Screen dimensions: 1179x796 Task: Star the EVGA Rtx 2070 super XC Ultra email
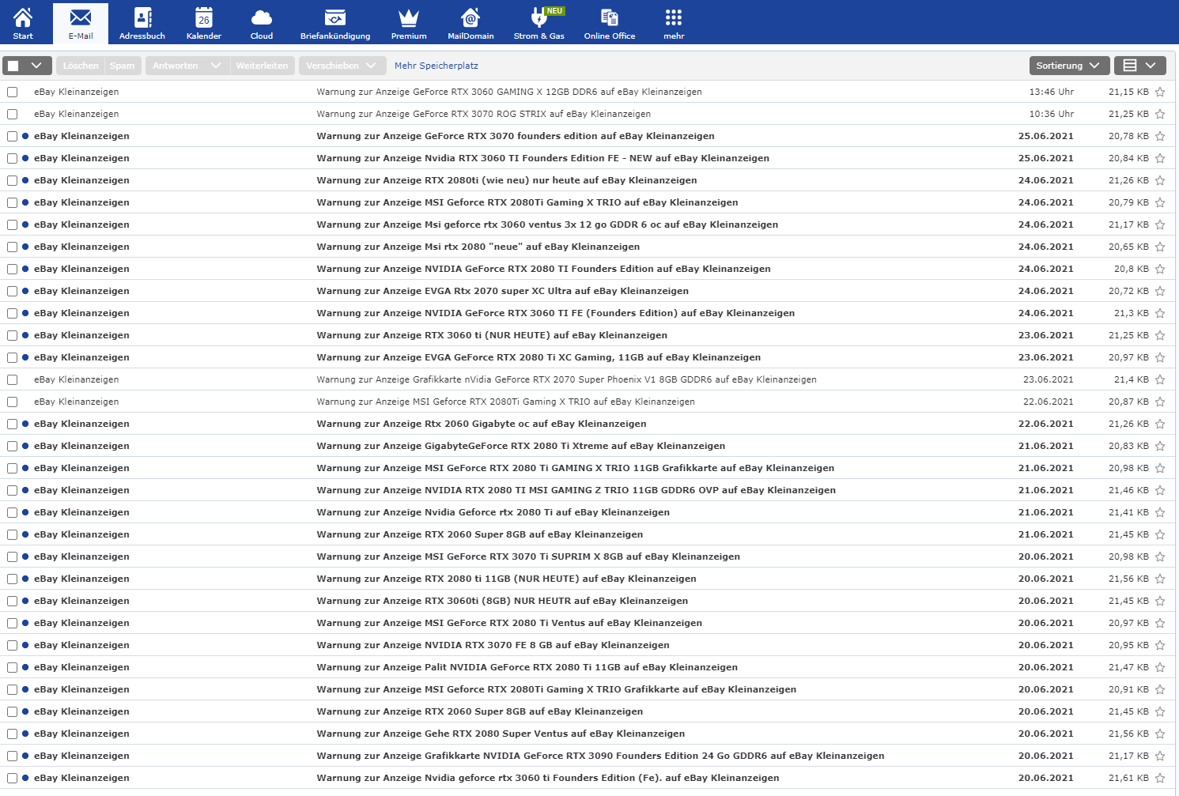coord(1160,291)
